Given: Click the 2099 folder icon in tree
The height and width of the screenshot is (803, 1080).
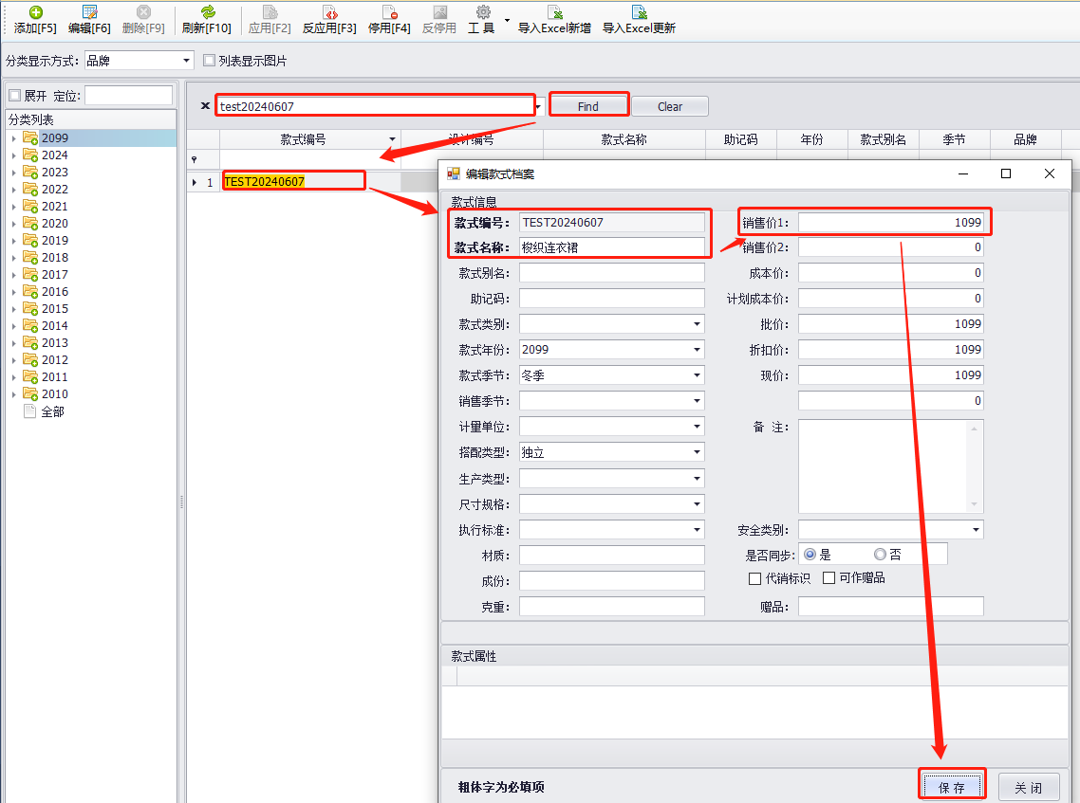Looking at the screenshot, I should pyautogui.click(x=30, y=137).
